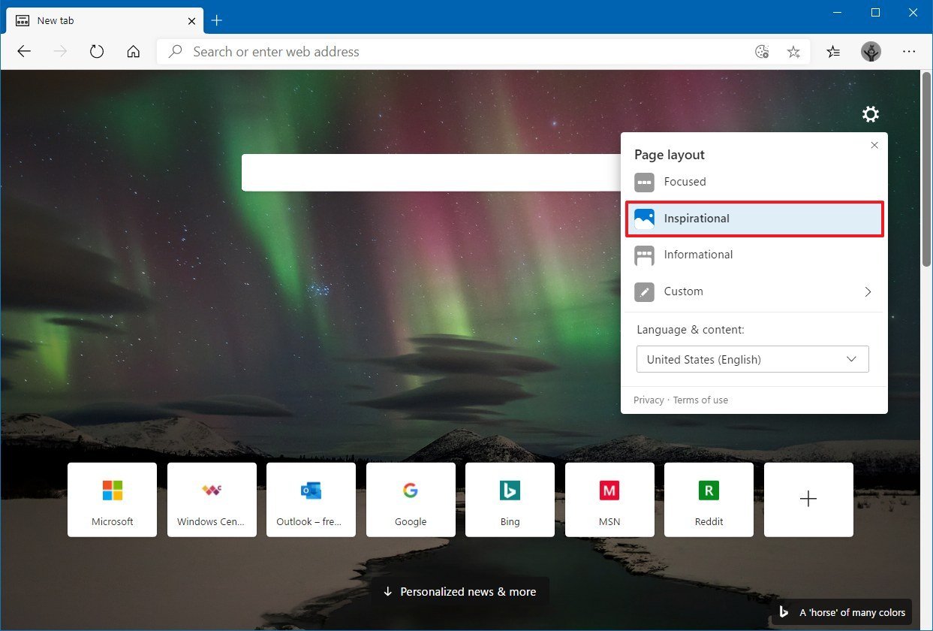The width and height of the screenshot is (933, 631).
Task: Click 'A horse of many colors' Bing caption
Action: pyautogui.click(x=841, y=613)
